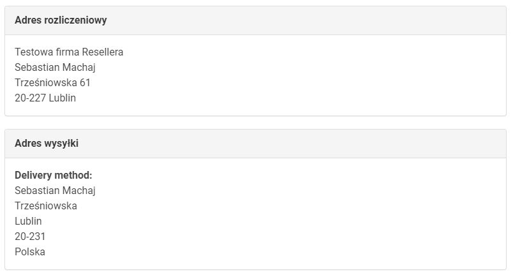The width and height of the screenshot is (513, 277).
Task: Click the word "wysyłki" in the second heading
Action: (61, 144)
